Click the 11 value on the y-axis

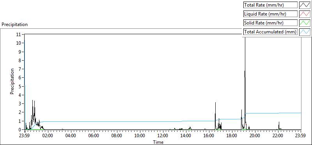point(18,34)
